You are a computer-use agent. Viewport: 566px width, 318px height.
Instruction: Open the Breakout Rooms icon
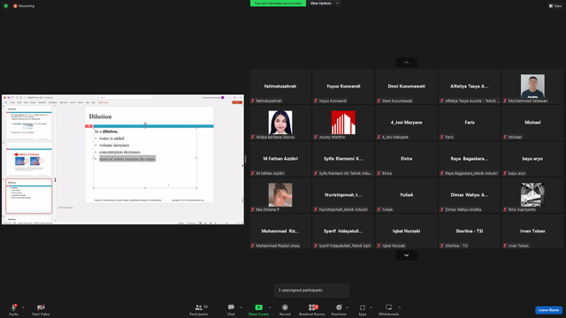click(x=312, y=307)
